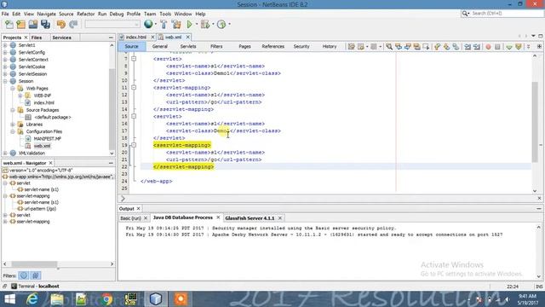Click the Save All toolbar icon
The height and width of the screenshot is (307, 545).
click(45, 25)
